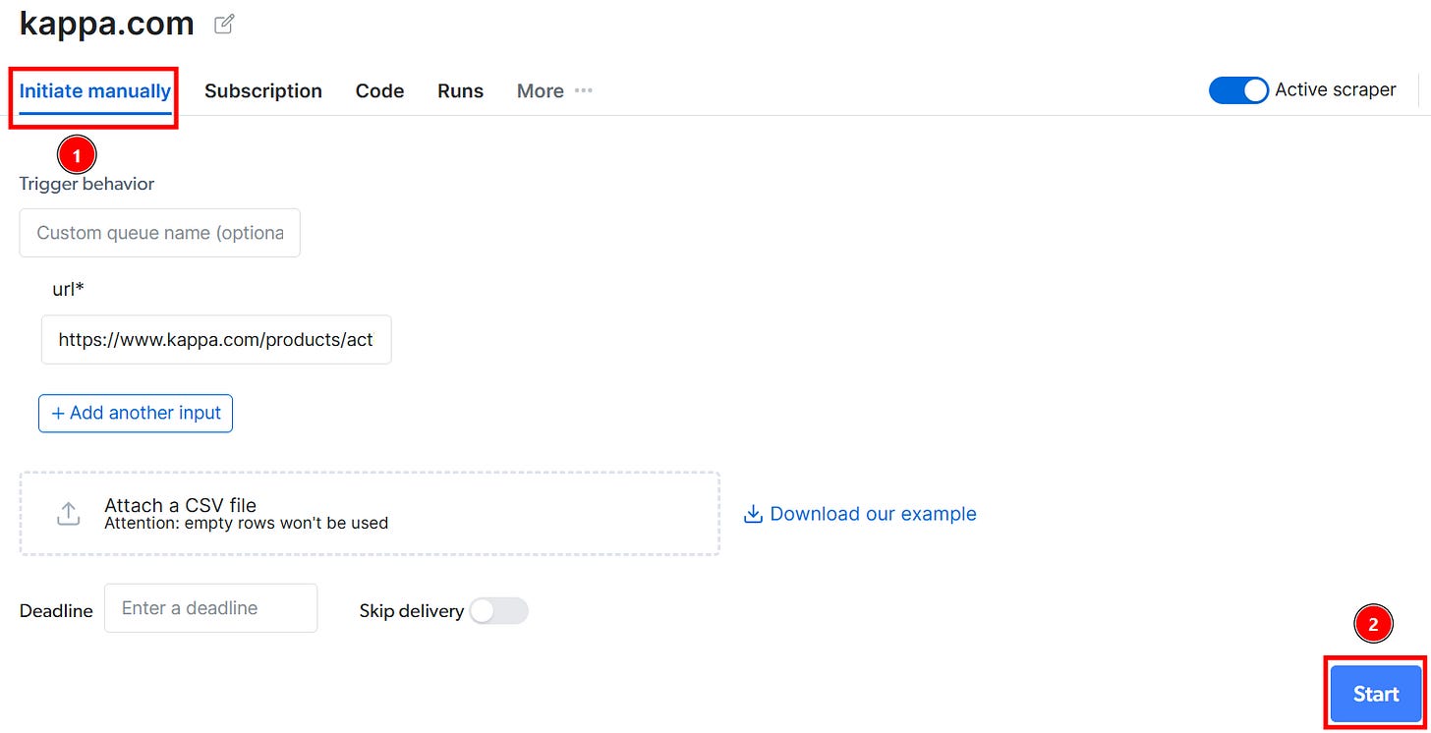This screenshot has height=733, width=1431.
Task: Click the url input field
Action: (216, 339)
